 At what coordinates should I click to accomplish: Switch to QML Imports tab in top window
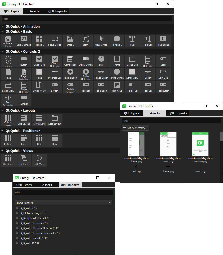[x=57, y=11]
